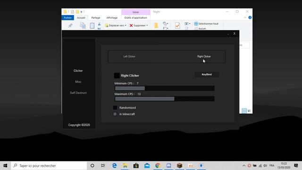Image resolution: width=302 pixels, height=170 pixels.
Task: Switch to Accueil ribbon tab in Explorer
Action: pos(81,18)
